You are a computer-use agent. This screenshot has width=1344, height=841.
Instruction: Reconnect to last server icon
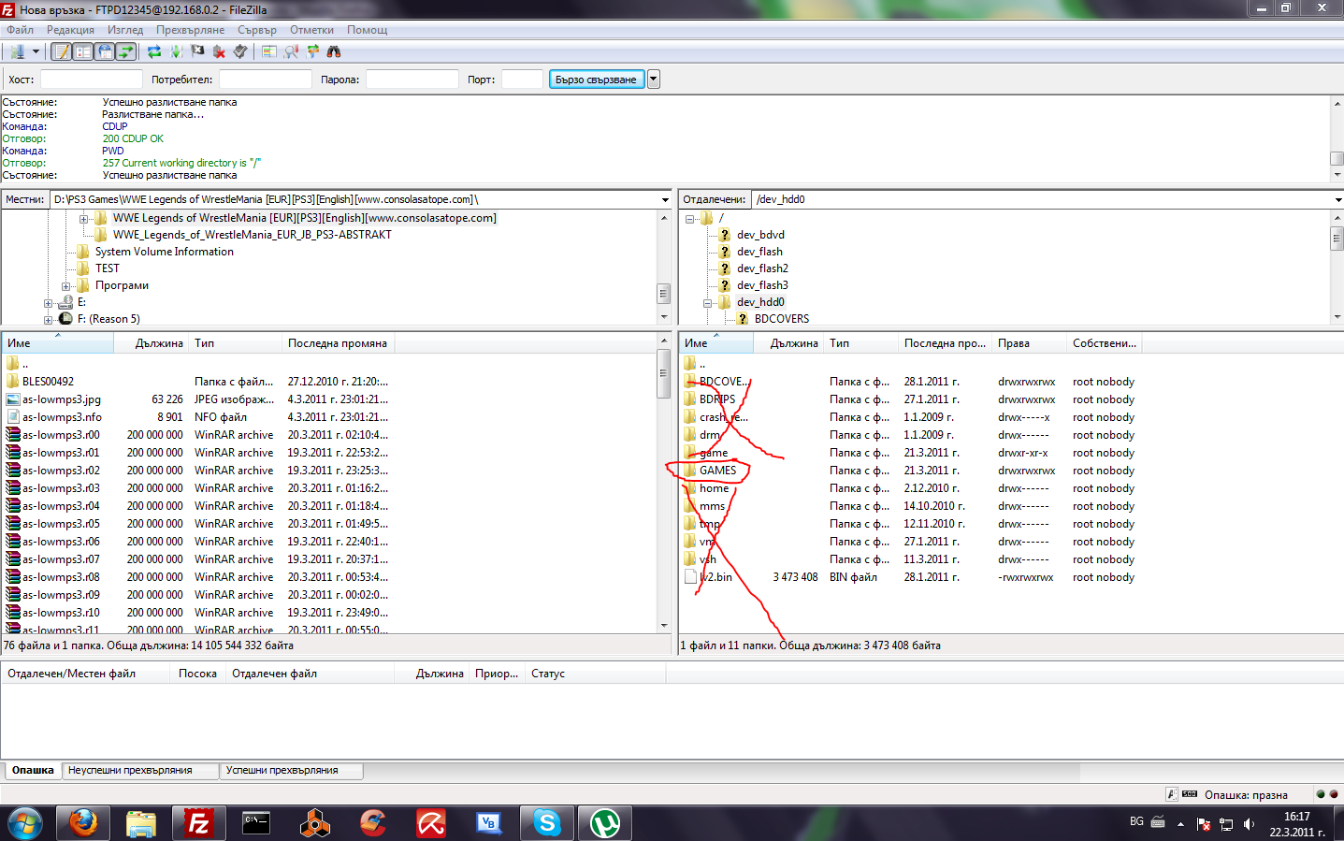(240, 51)
